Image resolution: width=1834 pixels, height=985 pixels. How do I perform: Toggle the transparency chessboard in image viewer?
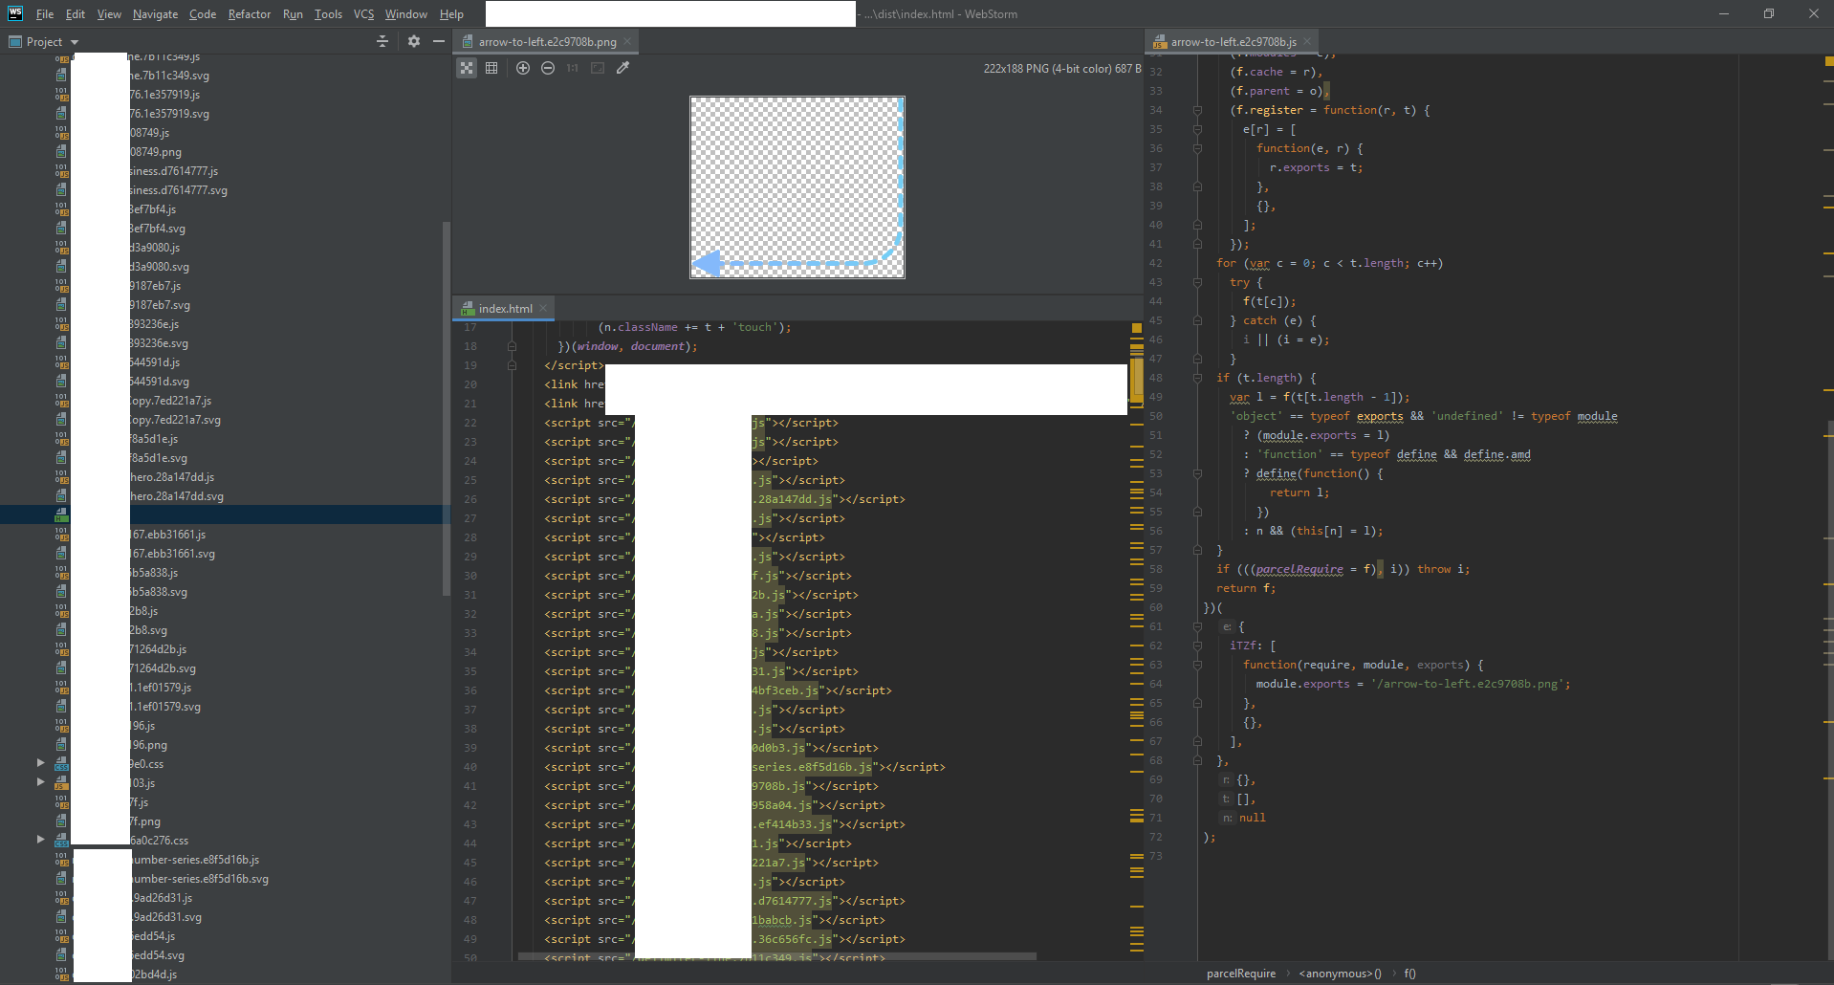(x=467, y=68)
